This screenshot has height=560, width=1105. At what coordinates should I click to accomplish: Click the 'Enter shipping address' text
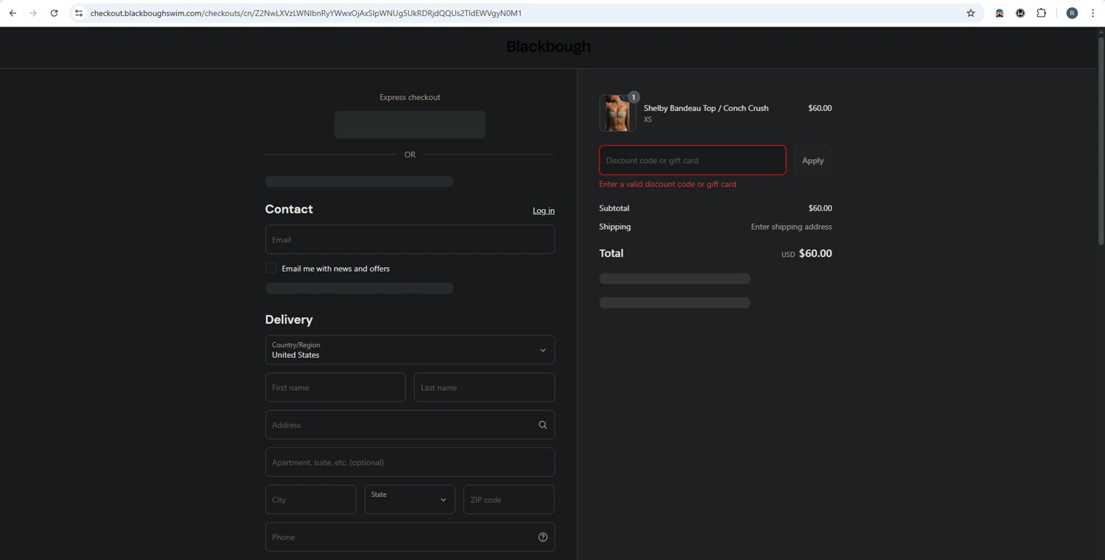pyautogui.click(x=791, y=227)
